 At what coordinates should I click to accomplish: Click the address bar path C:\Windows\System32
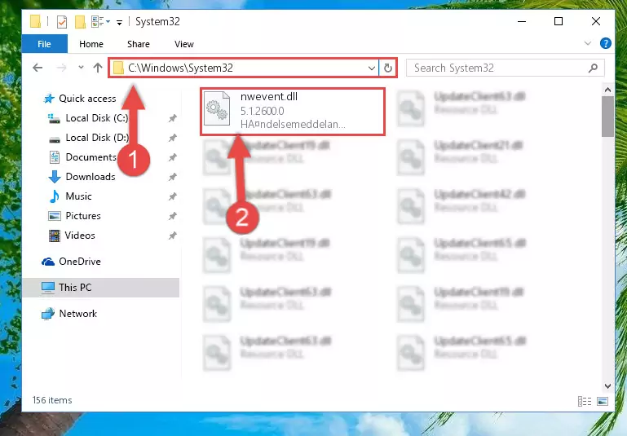[x=180, y=68]
